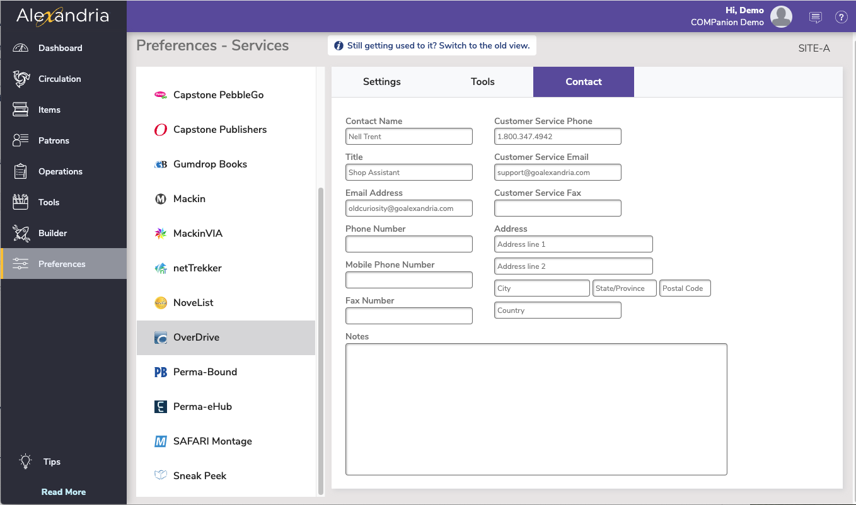Click the Dashboard gauge icon
The height and width of the screenshot is (505, 856).
tap(21, 48)
